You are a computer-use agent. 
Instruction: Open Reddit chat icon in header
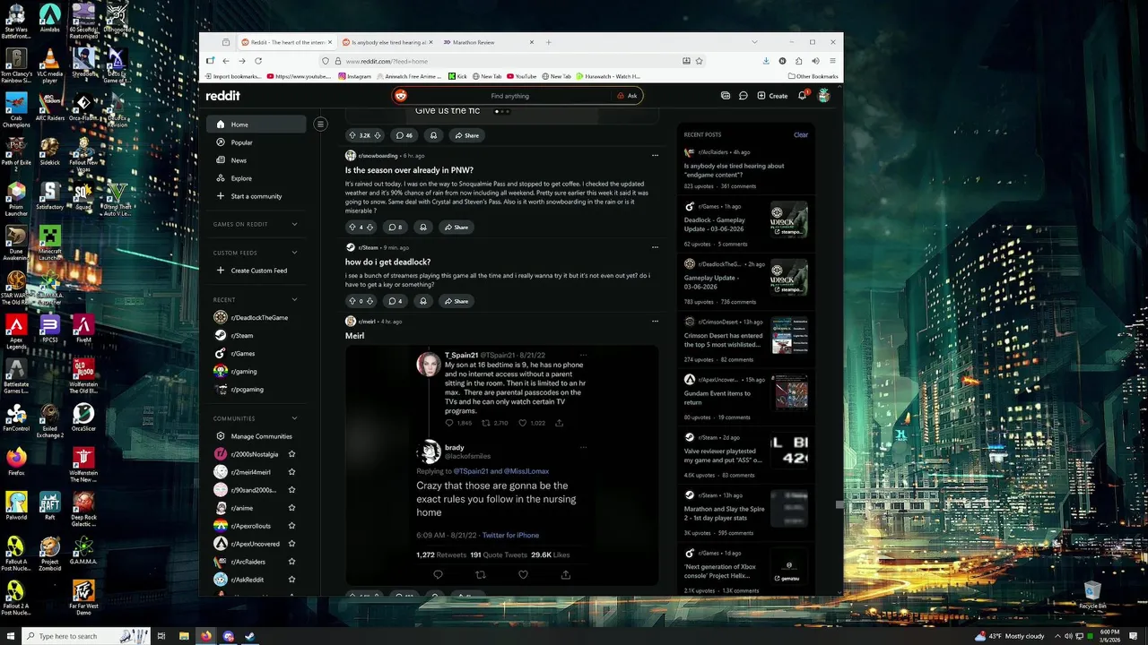tap(744, 96)
